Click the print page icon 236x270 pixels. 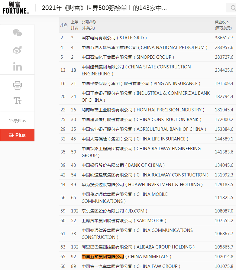(x=17, y=85)
